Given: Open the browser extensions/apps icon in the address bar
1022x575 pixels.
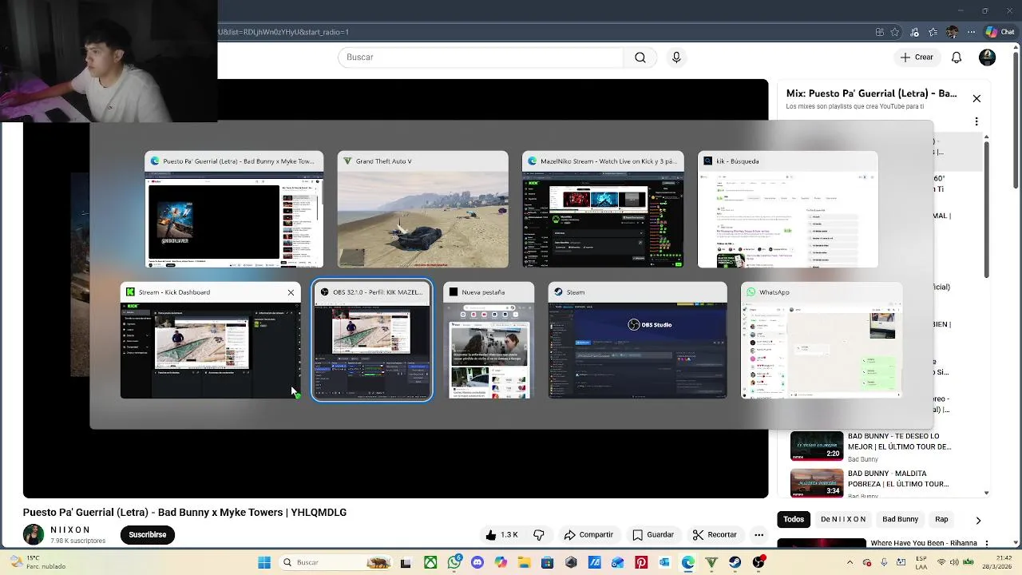Looking at the screenshot, I should coord(879,32).
